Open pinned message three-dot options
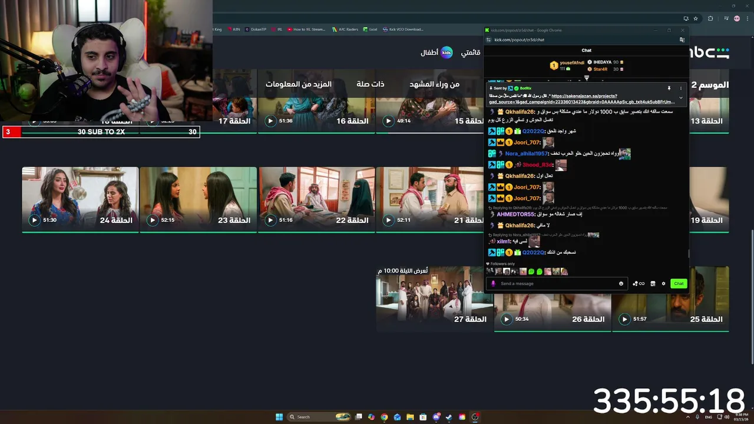 point(681,88)
